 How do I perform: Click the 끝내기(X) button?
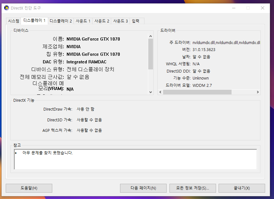pyautogui.click(x=242, y=188)
